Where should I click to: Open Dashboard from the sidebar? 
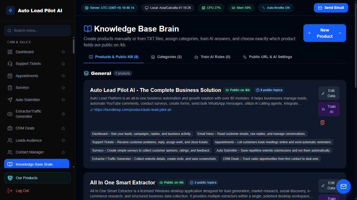[x=37, y=52]
